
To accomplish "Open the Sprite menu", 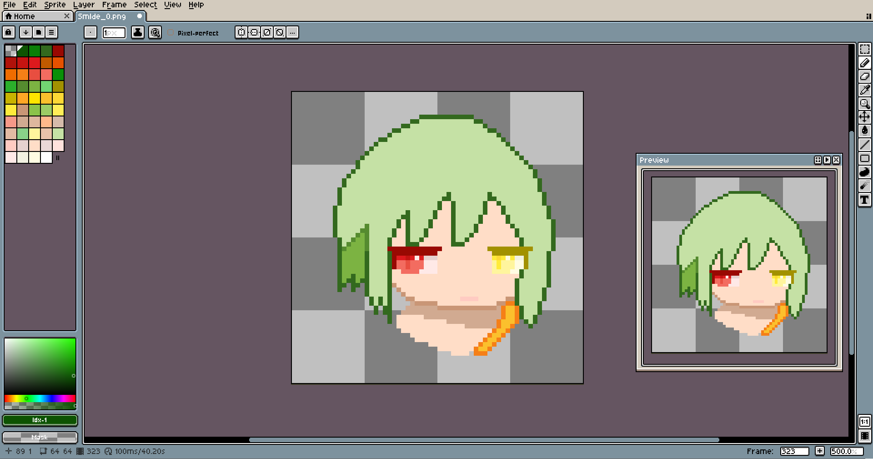I will point(55,5).
